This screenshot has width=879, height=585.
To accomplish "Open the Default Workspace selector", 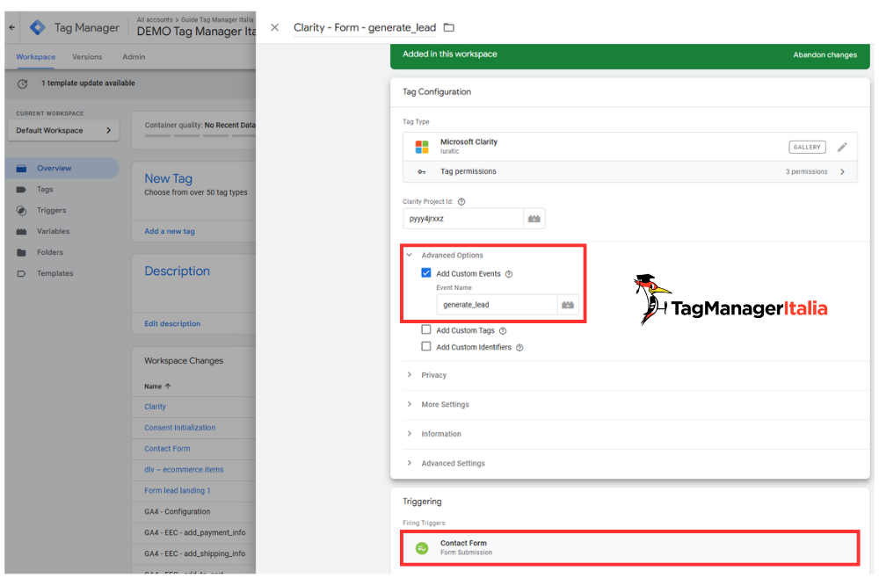I will tap(63, 131).
